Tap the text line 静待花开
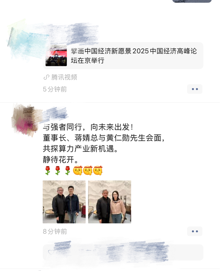This screenshot has height=271, width=220. point(60,160)
